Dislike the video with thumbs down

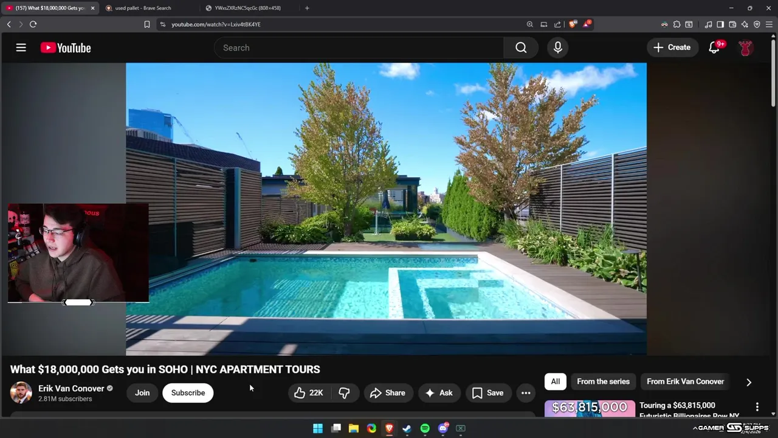(345, 393)
